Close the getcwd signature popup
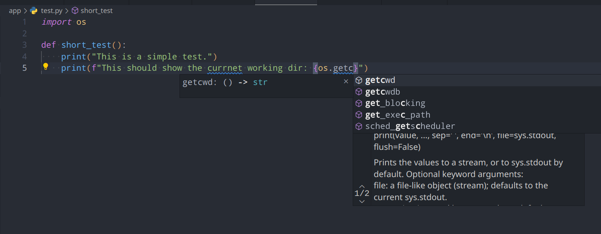This screenshot has width=601, height=234. click(346, 82)
